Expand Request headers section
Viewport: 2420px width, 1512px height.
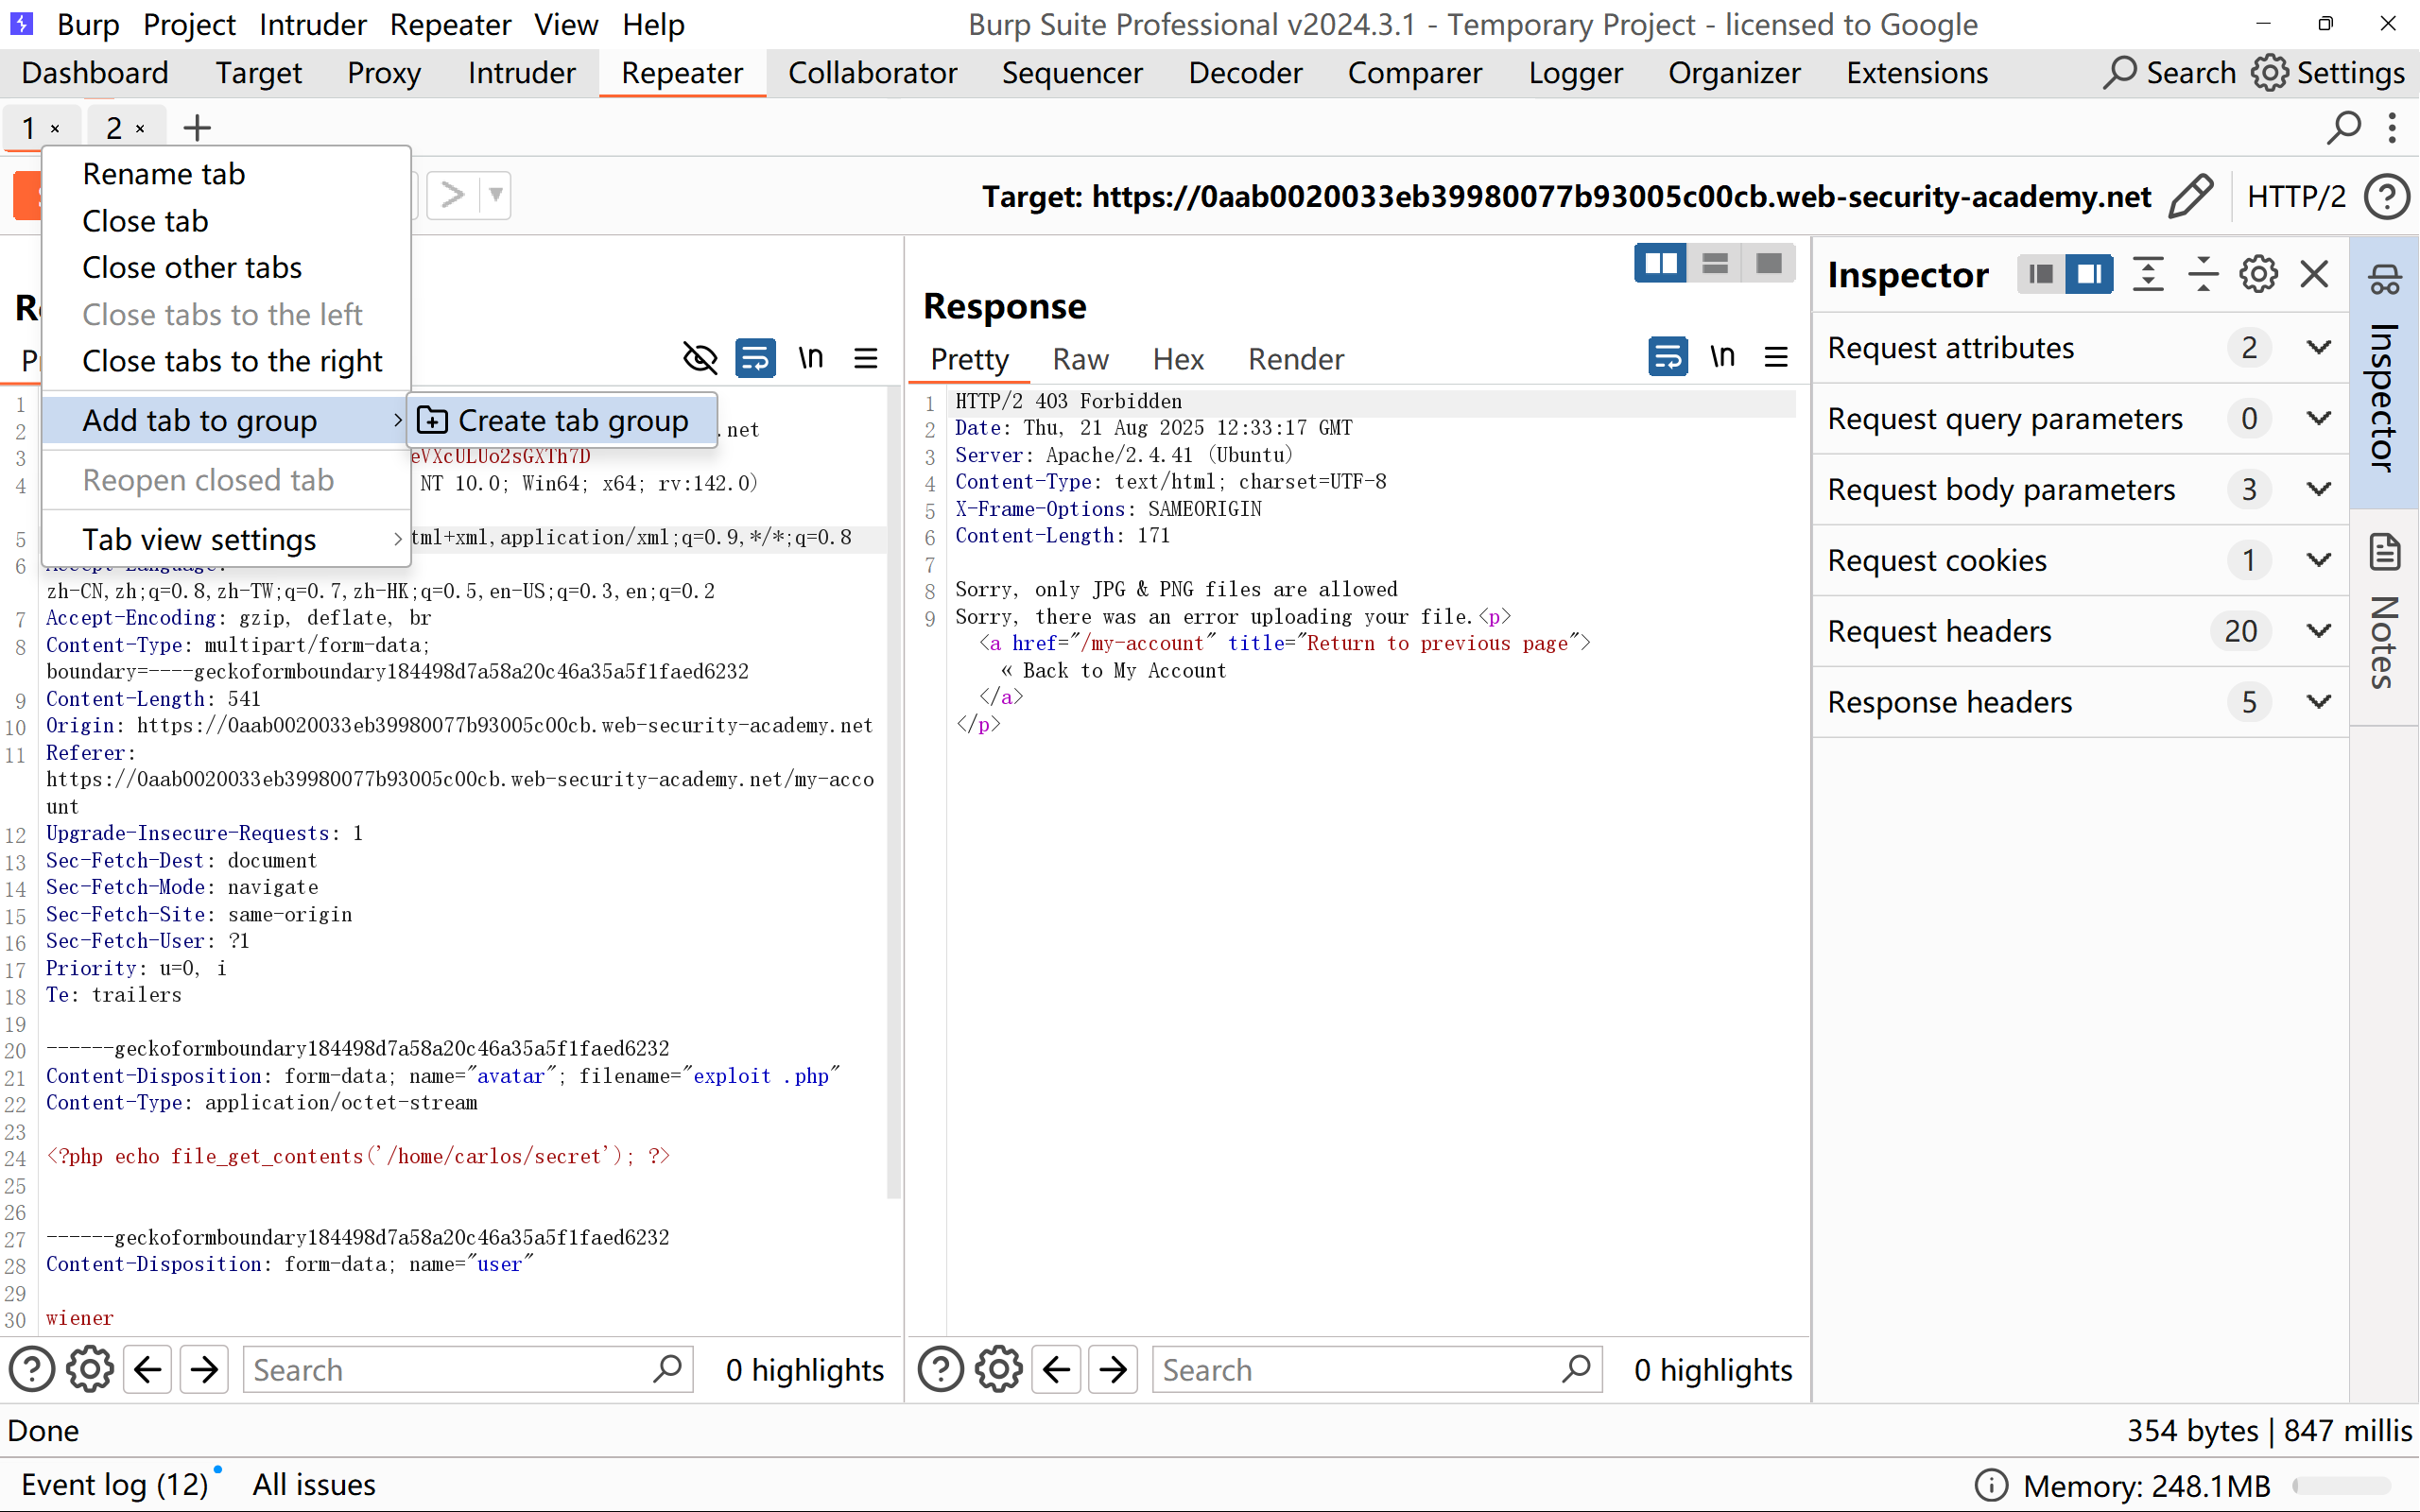pos(2318,631)
